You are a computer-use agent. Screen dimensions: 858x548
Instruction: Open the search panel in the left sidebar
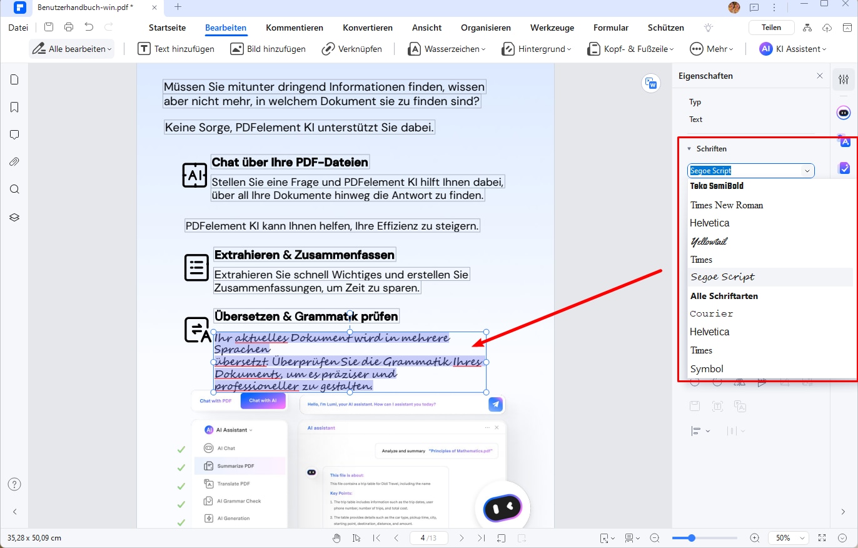14,190
